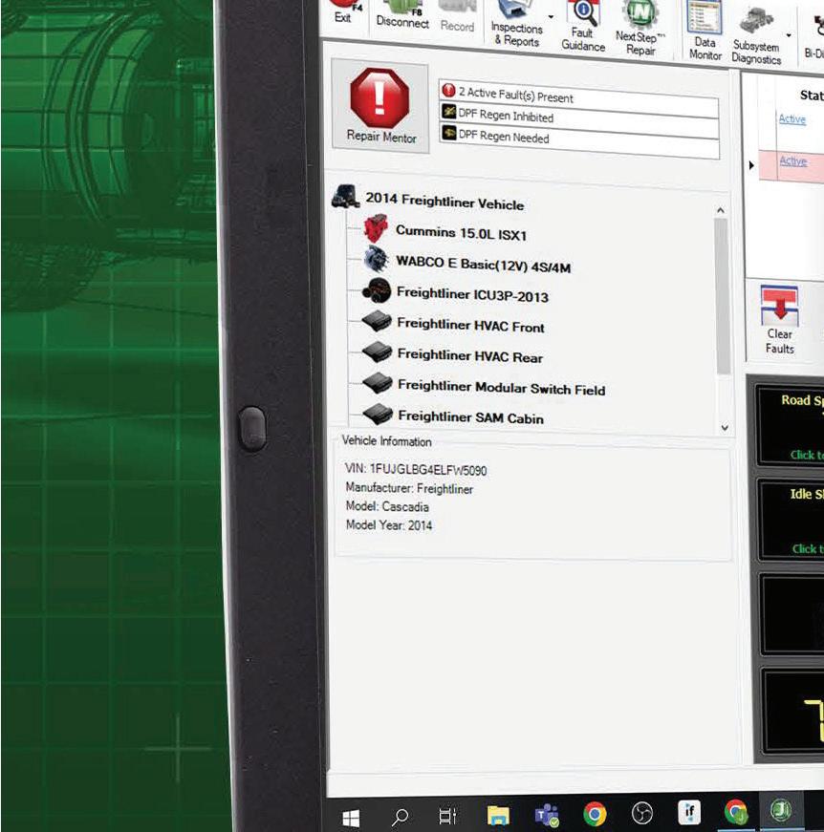824x832 pixels.
Task: Click the Idle gauge tile
Action: pos(791,520)
